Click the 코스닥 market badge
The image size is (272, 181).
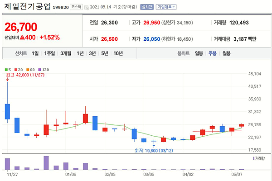(76, 7)
